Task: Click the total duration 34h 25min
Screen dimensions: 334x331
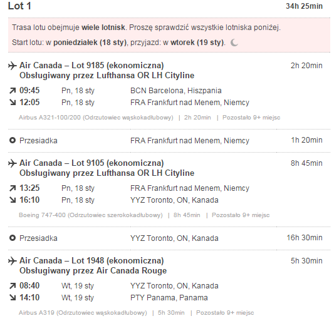Action: [x=304, y=6]
